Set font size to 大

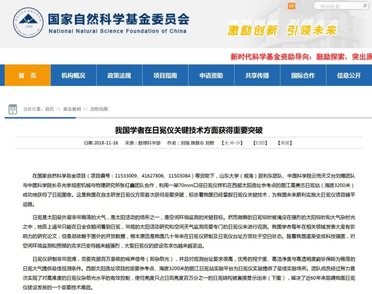point(226,143)
